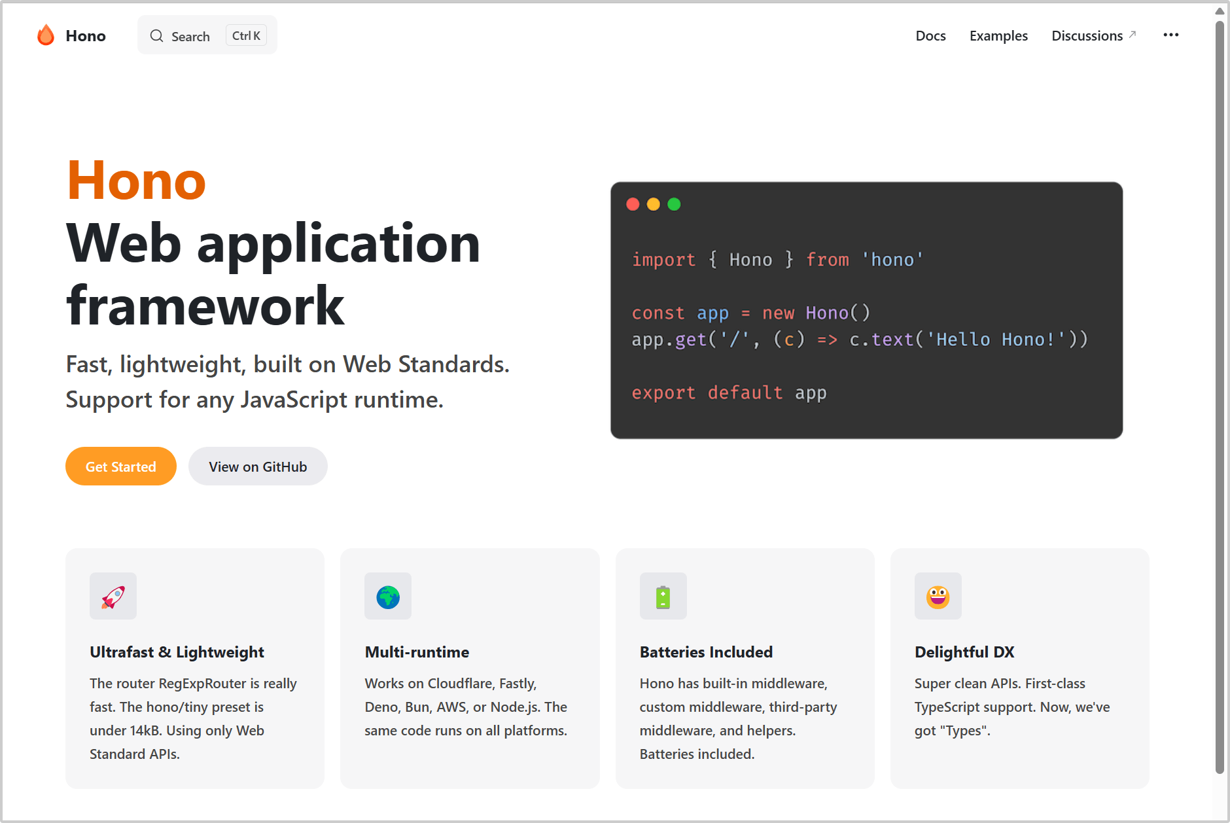Open the Examples nav item

click(998, 36)
